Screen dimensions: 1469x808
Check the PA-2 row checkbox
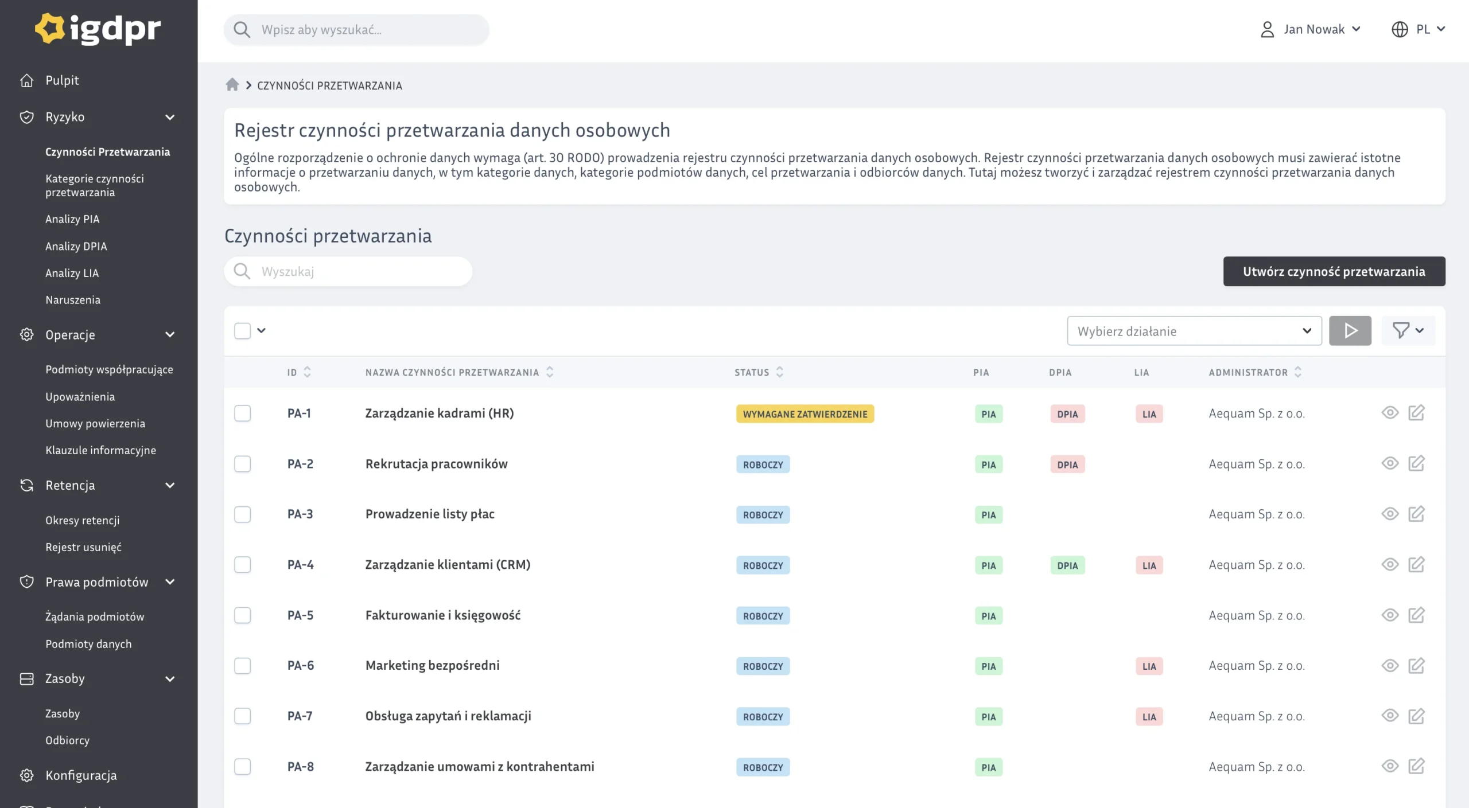[243, 463]
